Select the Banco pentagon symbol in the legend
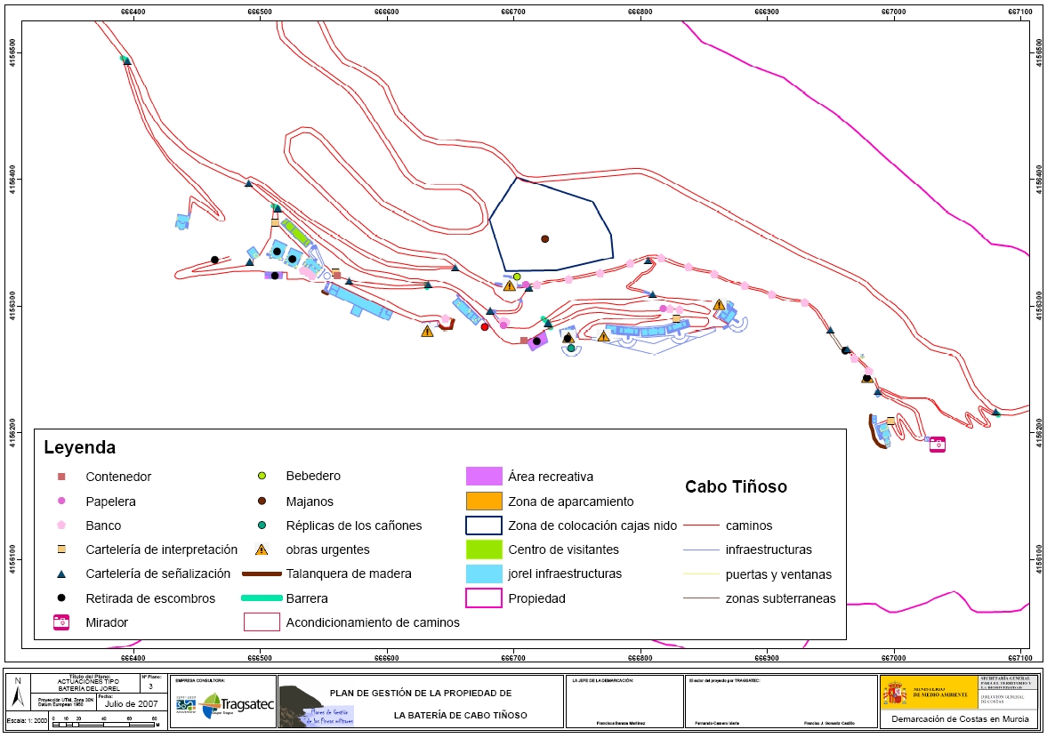Viewport: 1047px width, 738px height. (x=60, y=525)
